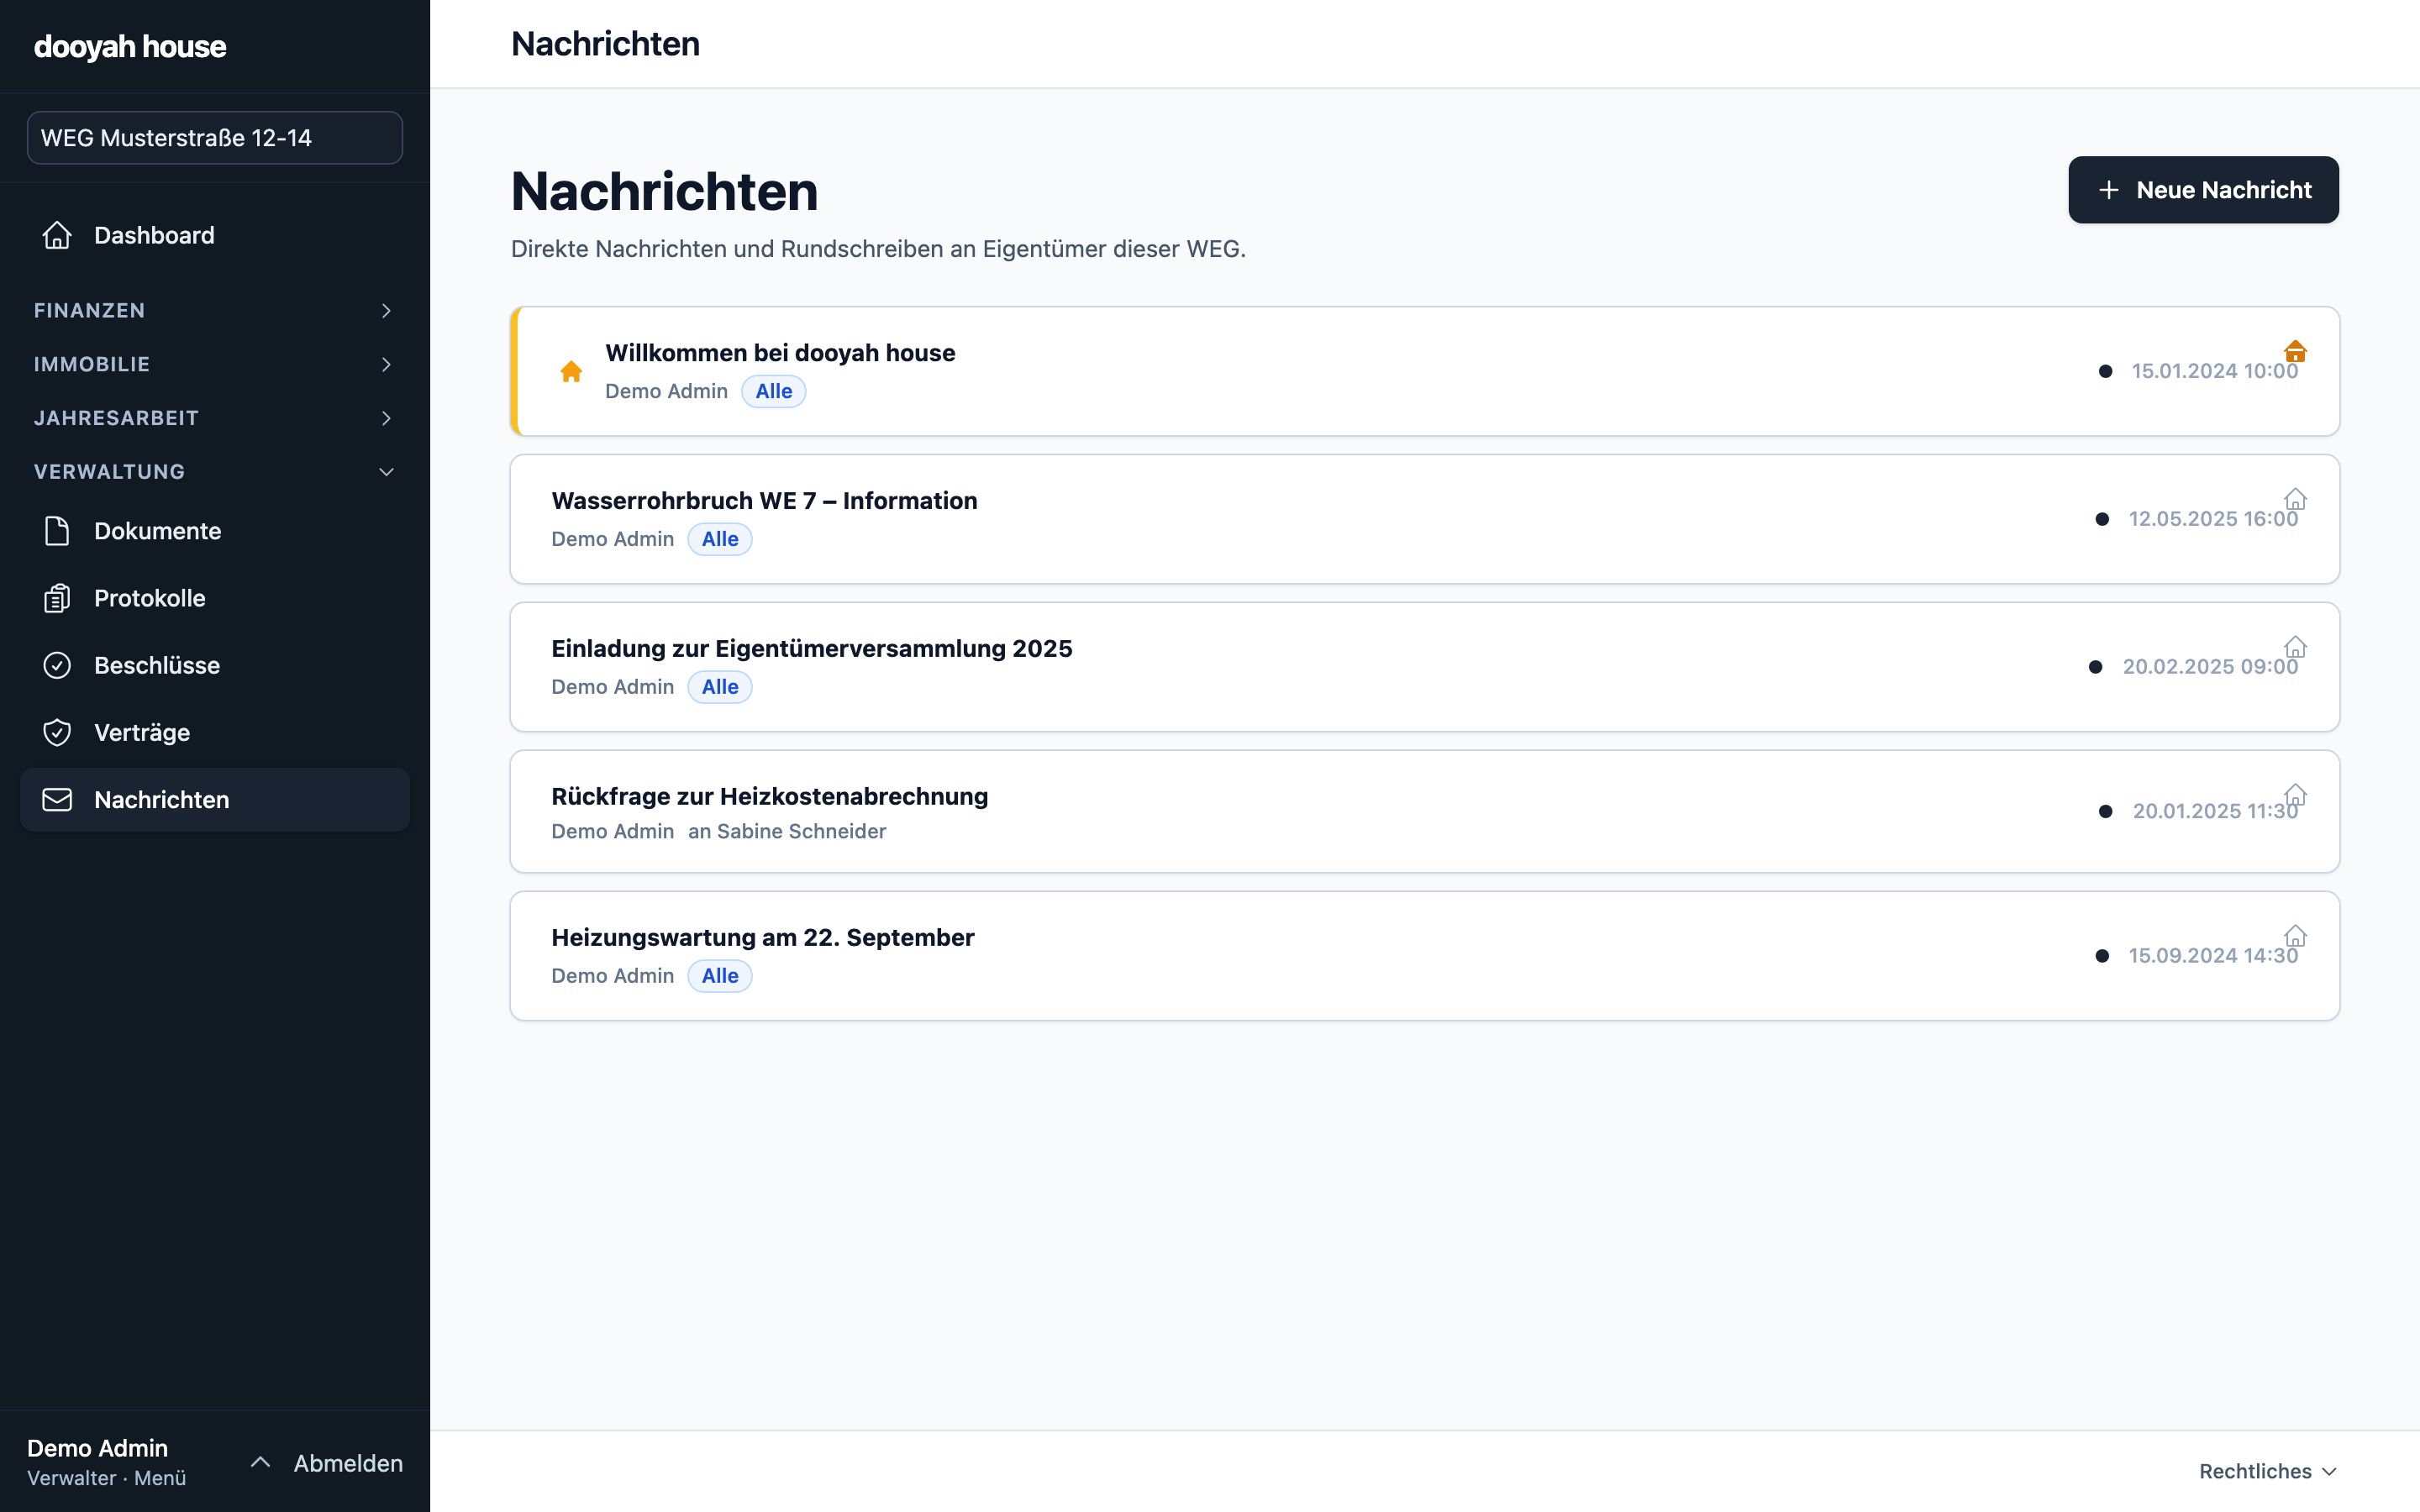Select Nachrichten in sidebar

(215, 799)
